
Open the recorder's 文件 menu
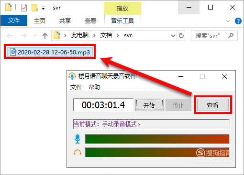point(76,87)
